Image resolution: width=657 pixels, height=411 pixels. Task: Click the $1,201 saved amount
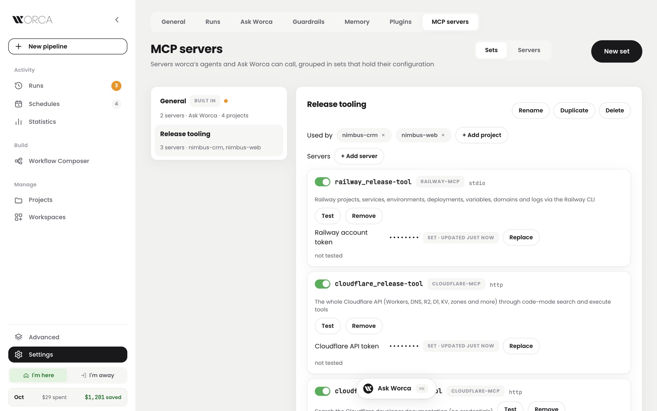103,397
